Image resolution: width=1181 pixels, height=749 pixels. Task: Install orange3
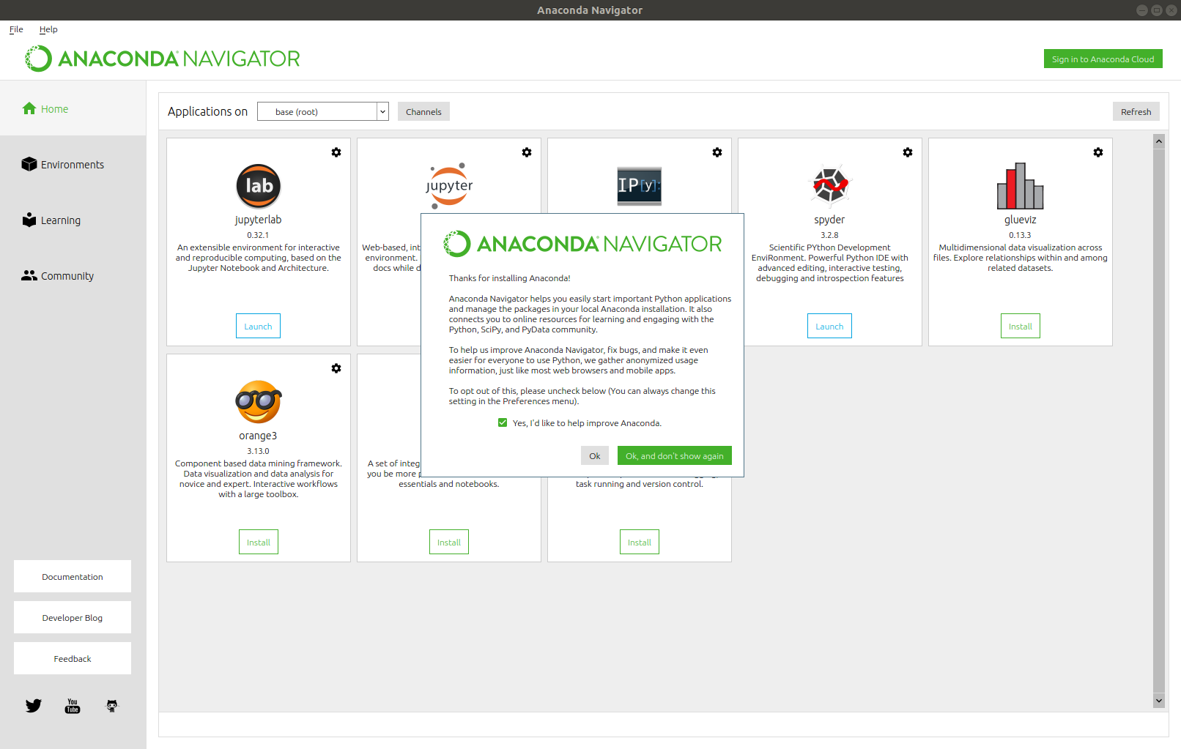[258, 542]
